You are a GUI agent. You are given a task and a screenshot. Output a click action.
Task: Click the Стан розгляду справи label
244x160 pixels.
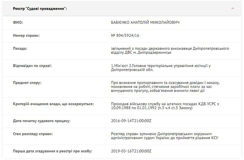click(x=33, y=134)
